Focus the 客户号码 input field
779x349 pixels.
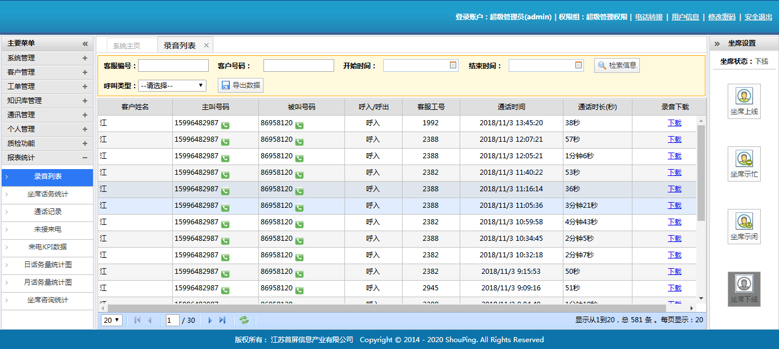click(x=299, y=65)
